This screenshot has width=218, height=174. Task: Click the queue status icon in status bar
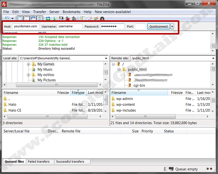(171, 169)
